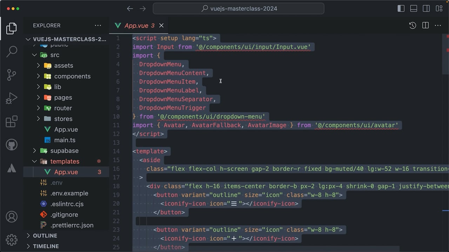This screenshot has width=449, height=252.
Task: Open the .gitignore file
Action: click(66, 215)
